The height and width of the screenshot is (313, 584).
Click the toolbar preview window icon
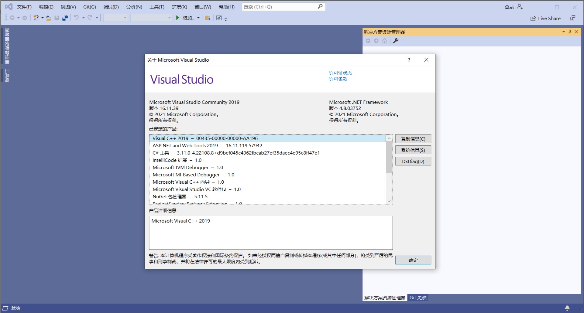pyautogui.click(x=219, y=18)
